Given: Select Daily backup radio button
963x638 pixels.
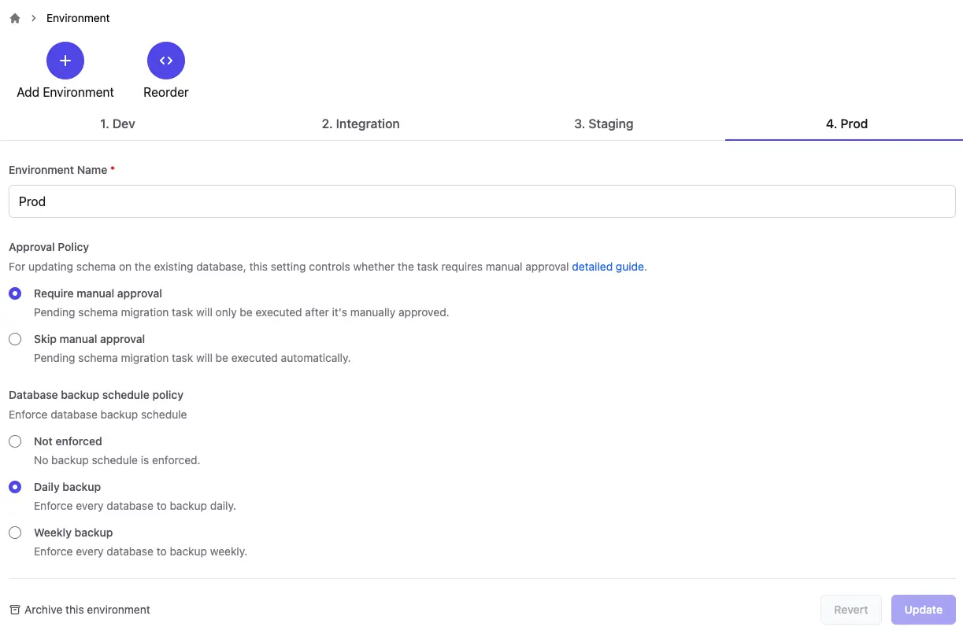Looking at the screenshot, I should tap(15, 487).
